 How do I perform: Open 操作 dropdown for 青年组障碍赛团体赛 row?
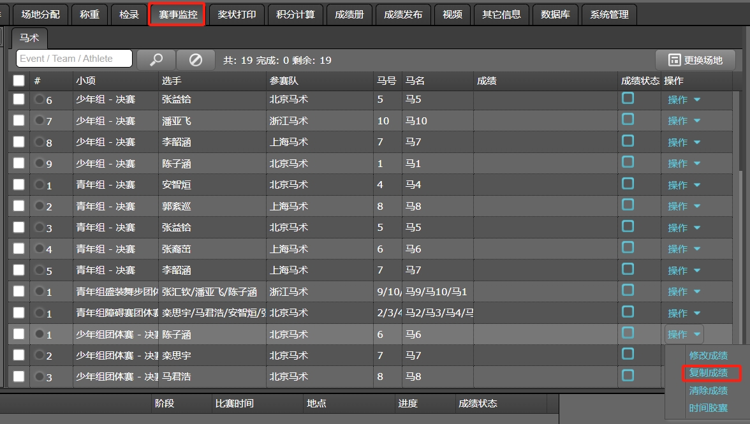[x=684, y=313]
